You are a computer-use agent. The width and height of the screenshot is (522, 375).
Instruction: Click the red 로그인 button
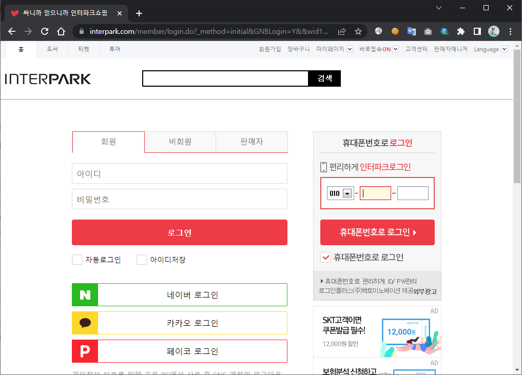[180, 232]
